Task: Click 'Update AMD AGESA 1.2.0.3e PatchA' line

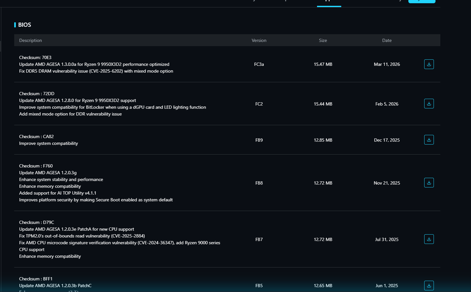Action: (x=77, y=229)
